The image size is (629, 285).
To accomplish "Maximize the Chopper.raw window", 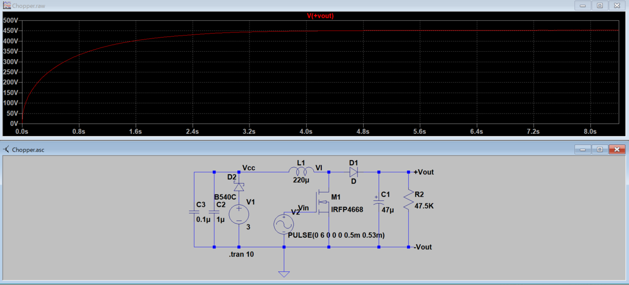I will [600, 5].
